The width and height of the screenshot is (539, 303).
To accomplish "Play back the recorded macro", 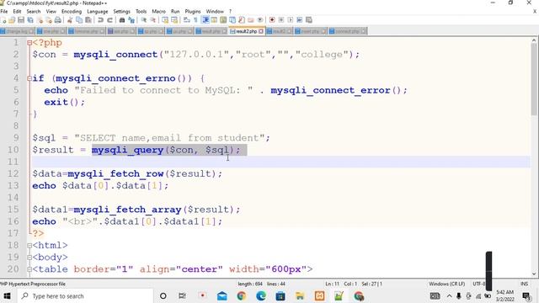I will (290, 20).
